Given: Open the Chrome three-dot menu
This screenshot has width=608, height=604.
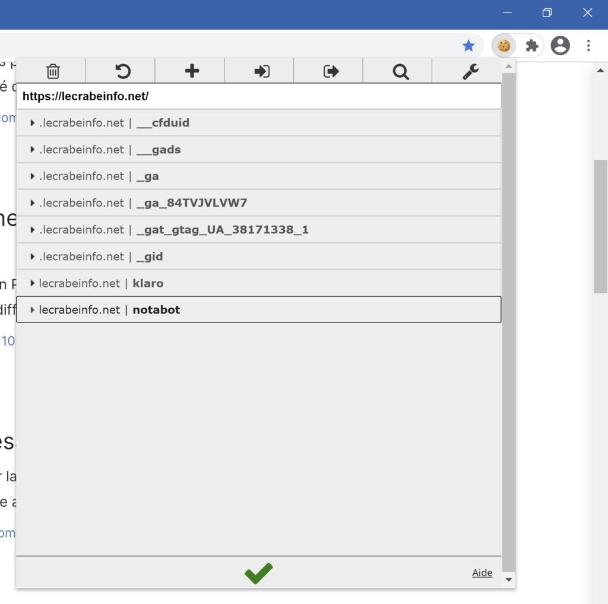Looking at the screenshot, I should click(x=588, y=46).
